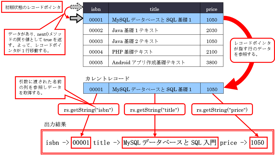Click the price cell showing 3800
This screenshot has width=275, height=155.
pos(211,62)
